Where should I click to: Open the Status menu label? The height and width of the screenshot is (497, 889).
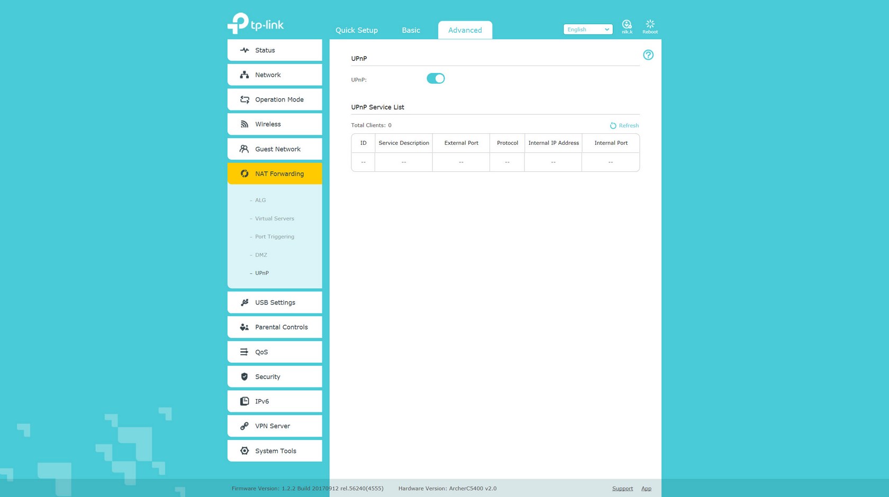265,50
